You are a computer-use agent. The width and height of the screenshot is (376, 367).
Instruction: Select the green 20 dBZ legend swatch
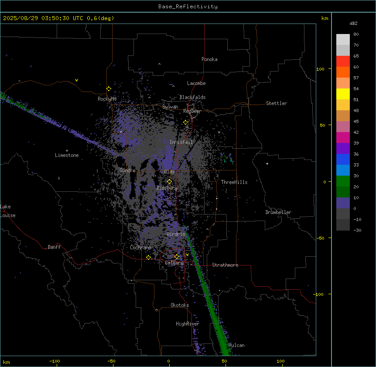pos(343,181)
